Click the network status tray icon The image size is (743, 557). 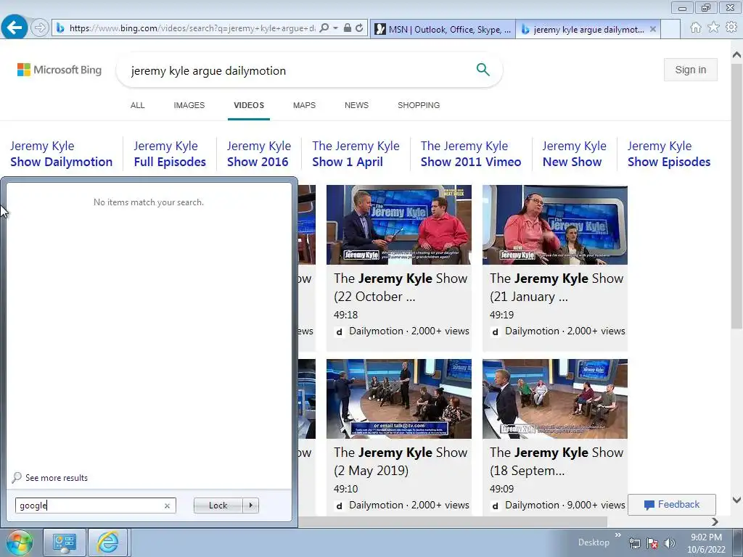tap(634, 544)
